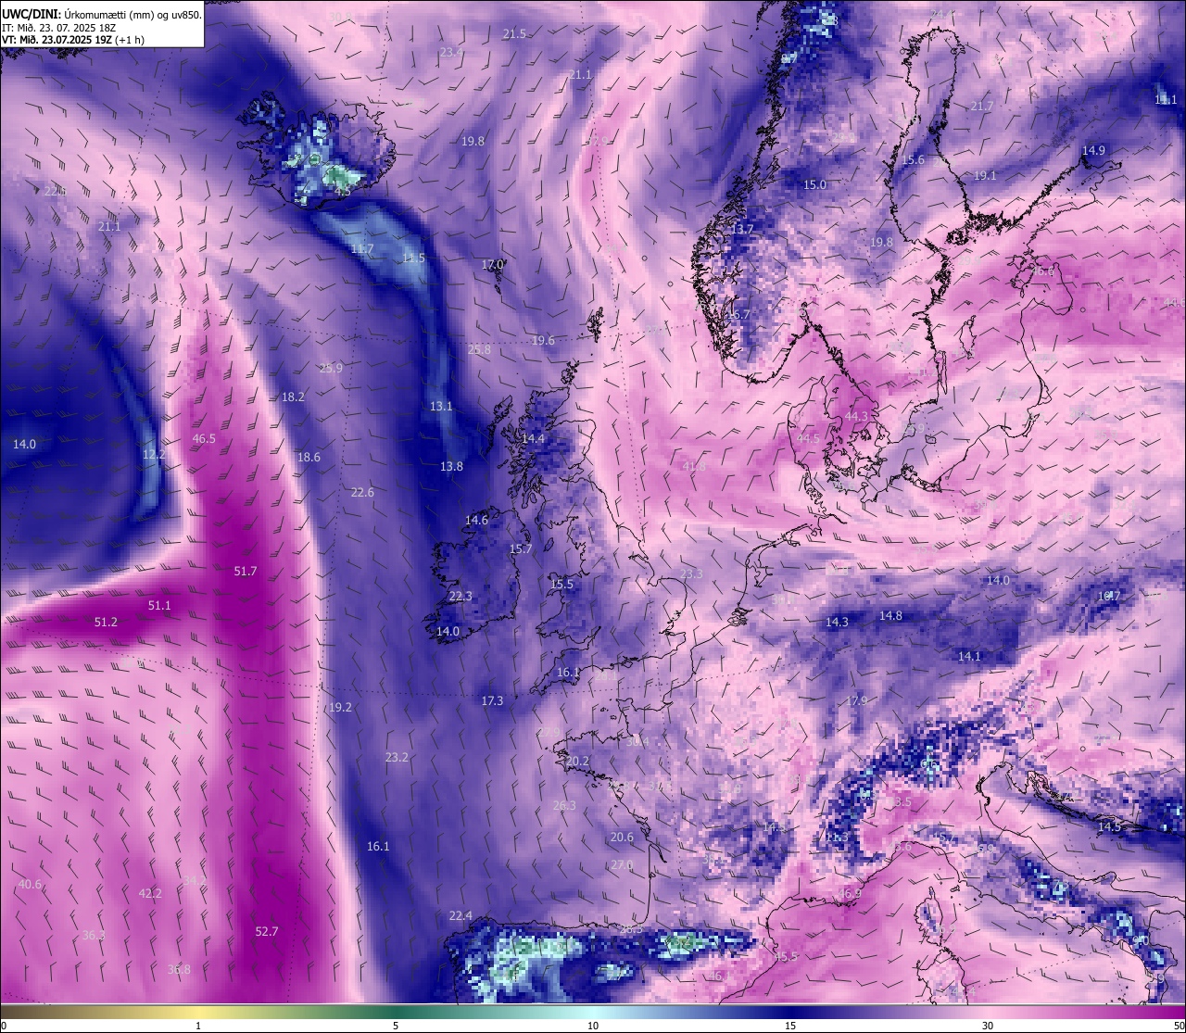Click the 14.5 value over the Balkans

pos(1109,826)
